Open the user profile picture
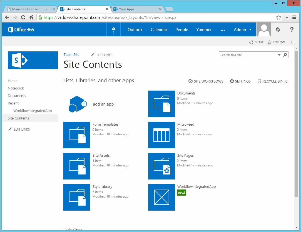301x232 pixels. [x=264, y=29]
